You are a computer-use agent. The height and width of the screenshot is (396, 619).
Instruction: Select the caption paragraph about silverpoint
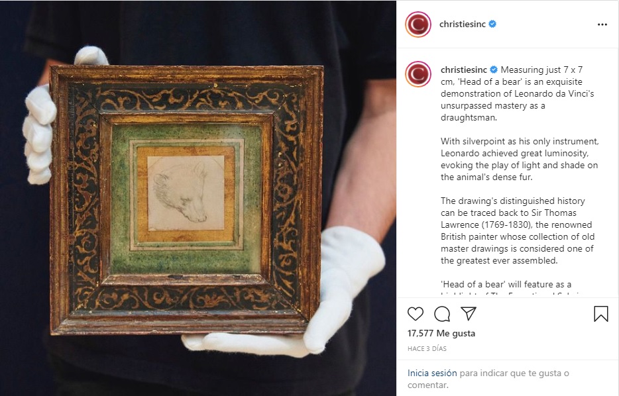point(520,160)
